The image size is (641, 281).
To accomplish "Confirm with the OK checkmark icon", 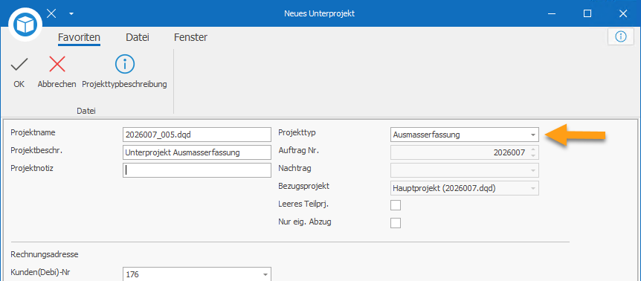I will click(19, 65).
